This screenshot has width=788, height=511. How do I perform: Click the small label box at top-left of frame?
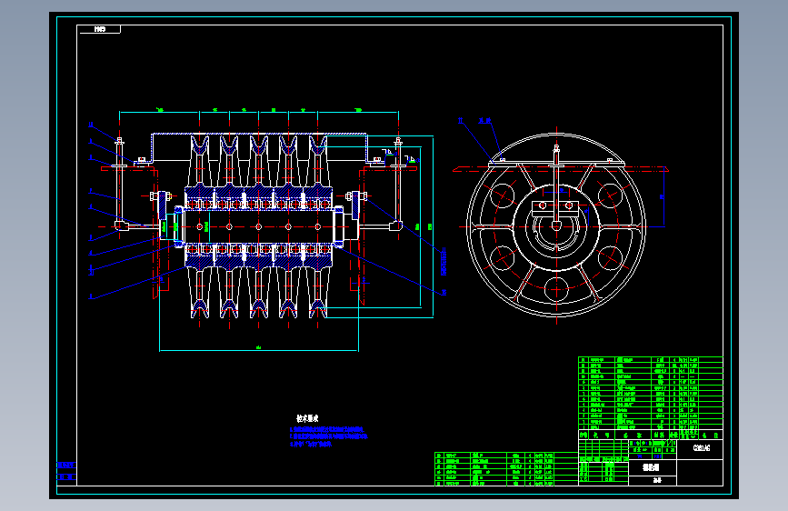point(99,29)
